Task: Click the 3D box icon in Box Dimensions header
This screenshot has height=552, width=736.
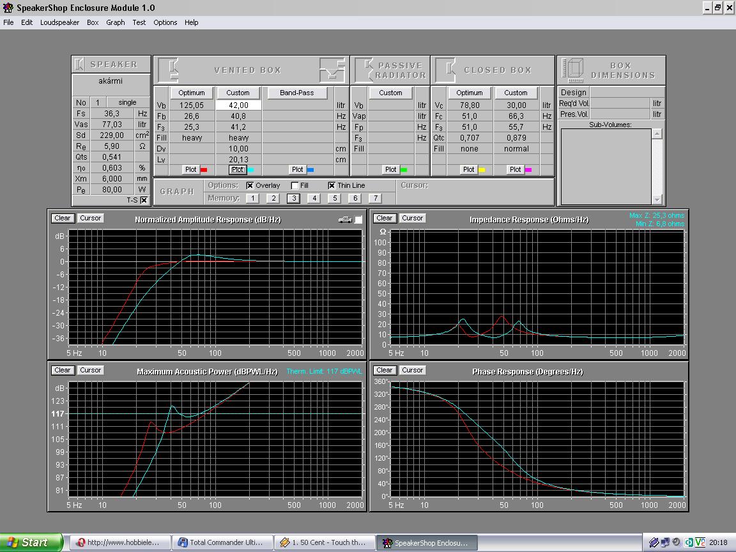Action: (x=573, y=70)
